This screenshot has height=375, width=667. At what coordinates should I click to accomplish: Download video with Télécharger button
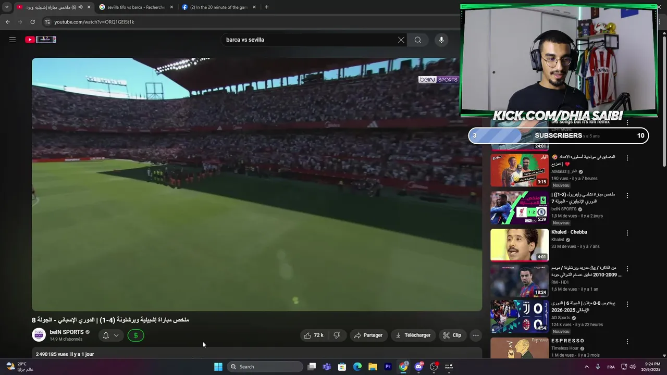click(413, 335)
